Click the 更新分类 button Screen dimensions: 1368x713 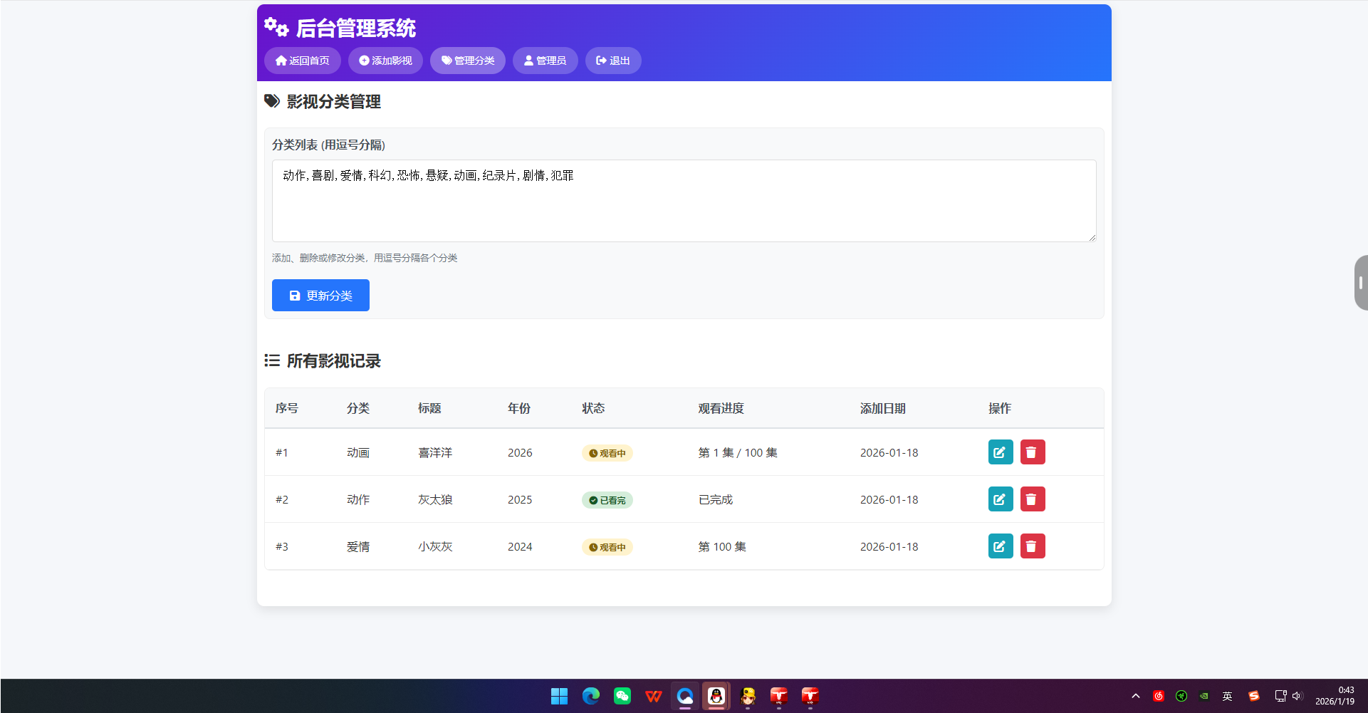click(320, 295)
